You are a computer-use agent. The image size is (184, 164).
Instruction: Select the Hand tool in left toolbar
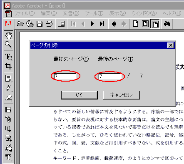(8, 35)
